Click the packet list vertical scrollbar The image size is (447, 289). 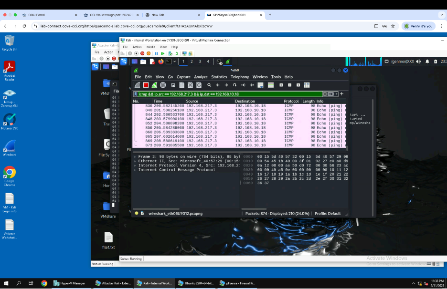(346, 124)
